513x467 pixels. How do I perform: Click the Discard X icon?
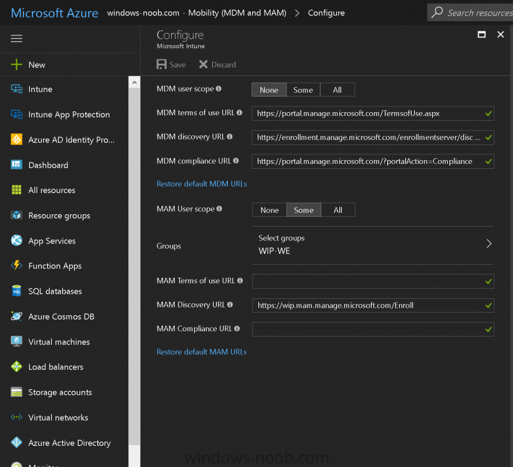[203, 64]
